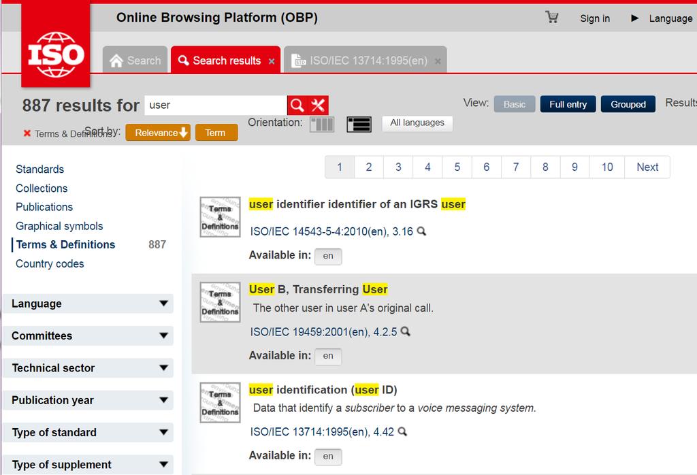Go to results page 9
Viewport: 697px width, 475px height.
[574, 167]
